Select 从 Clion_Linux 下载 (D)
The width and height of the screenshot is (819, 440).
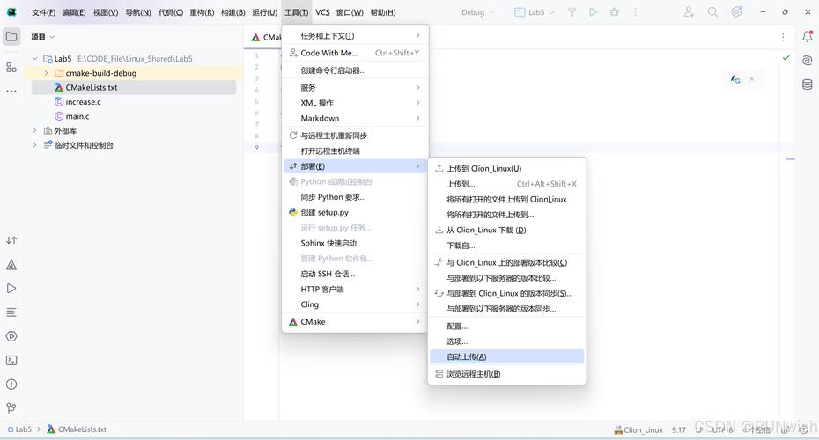506,231
